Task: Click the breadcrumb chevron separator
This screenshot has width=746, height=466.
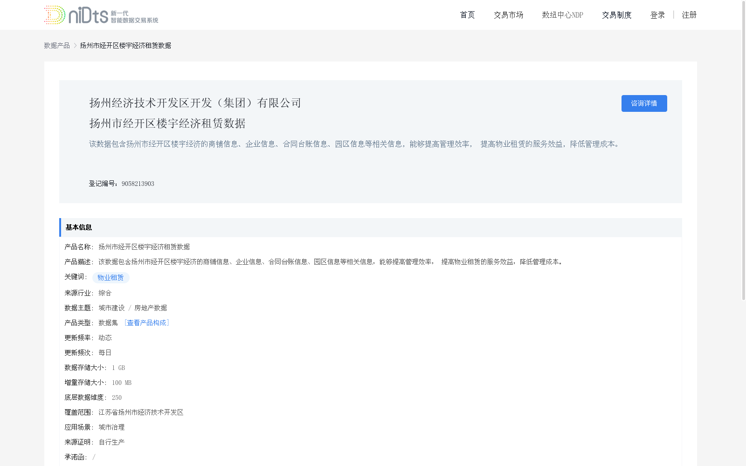Action: 75,45
